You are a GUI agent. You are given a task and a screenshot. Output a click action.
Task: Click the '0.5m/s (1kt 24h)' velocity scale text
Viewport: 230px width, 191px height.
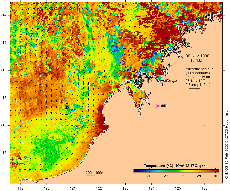click(x=198, y=85)
